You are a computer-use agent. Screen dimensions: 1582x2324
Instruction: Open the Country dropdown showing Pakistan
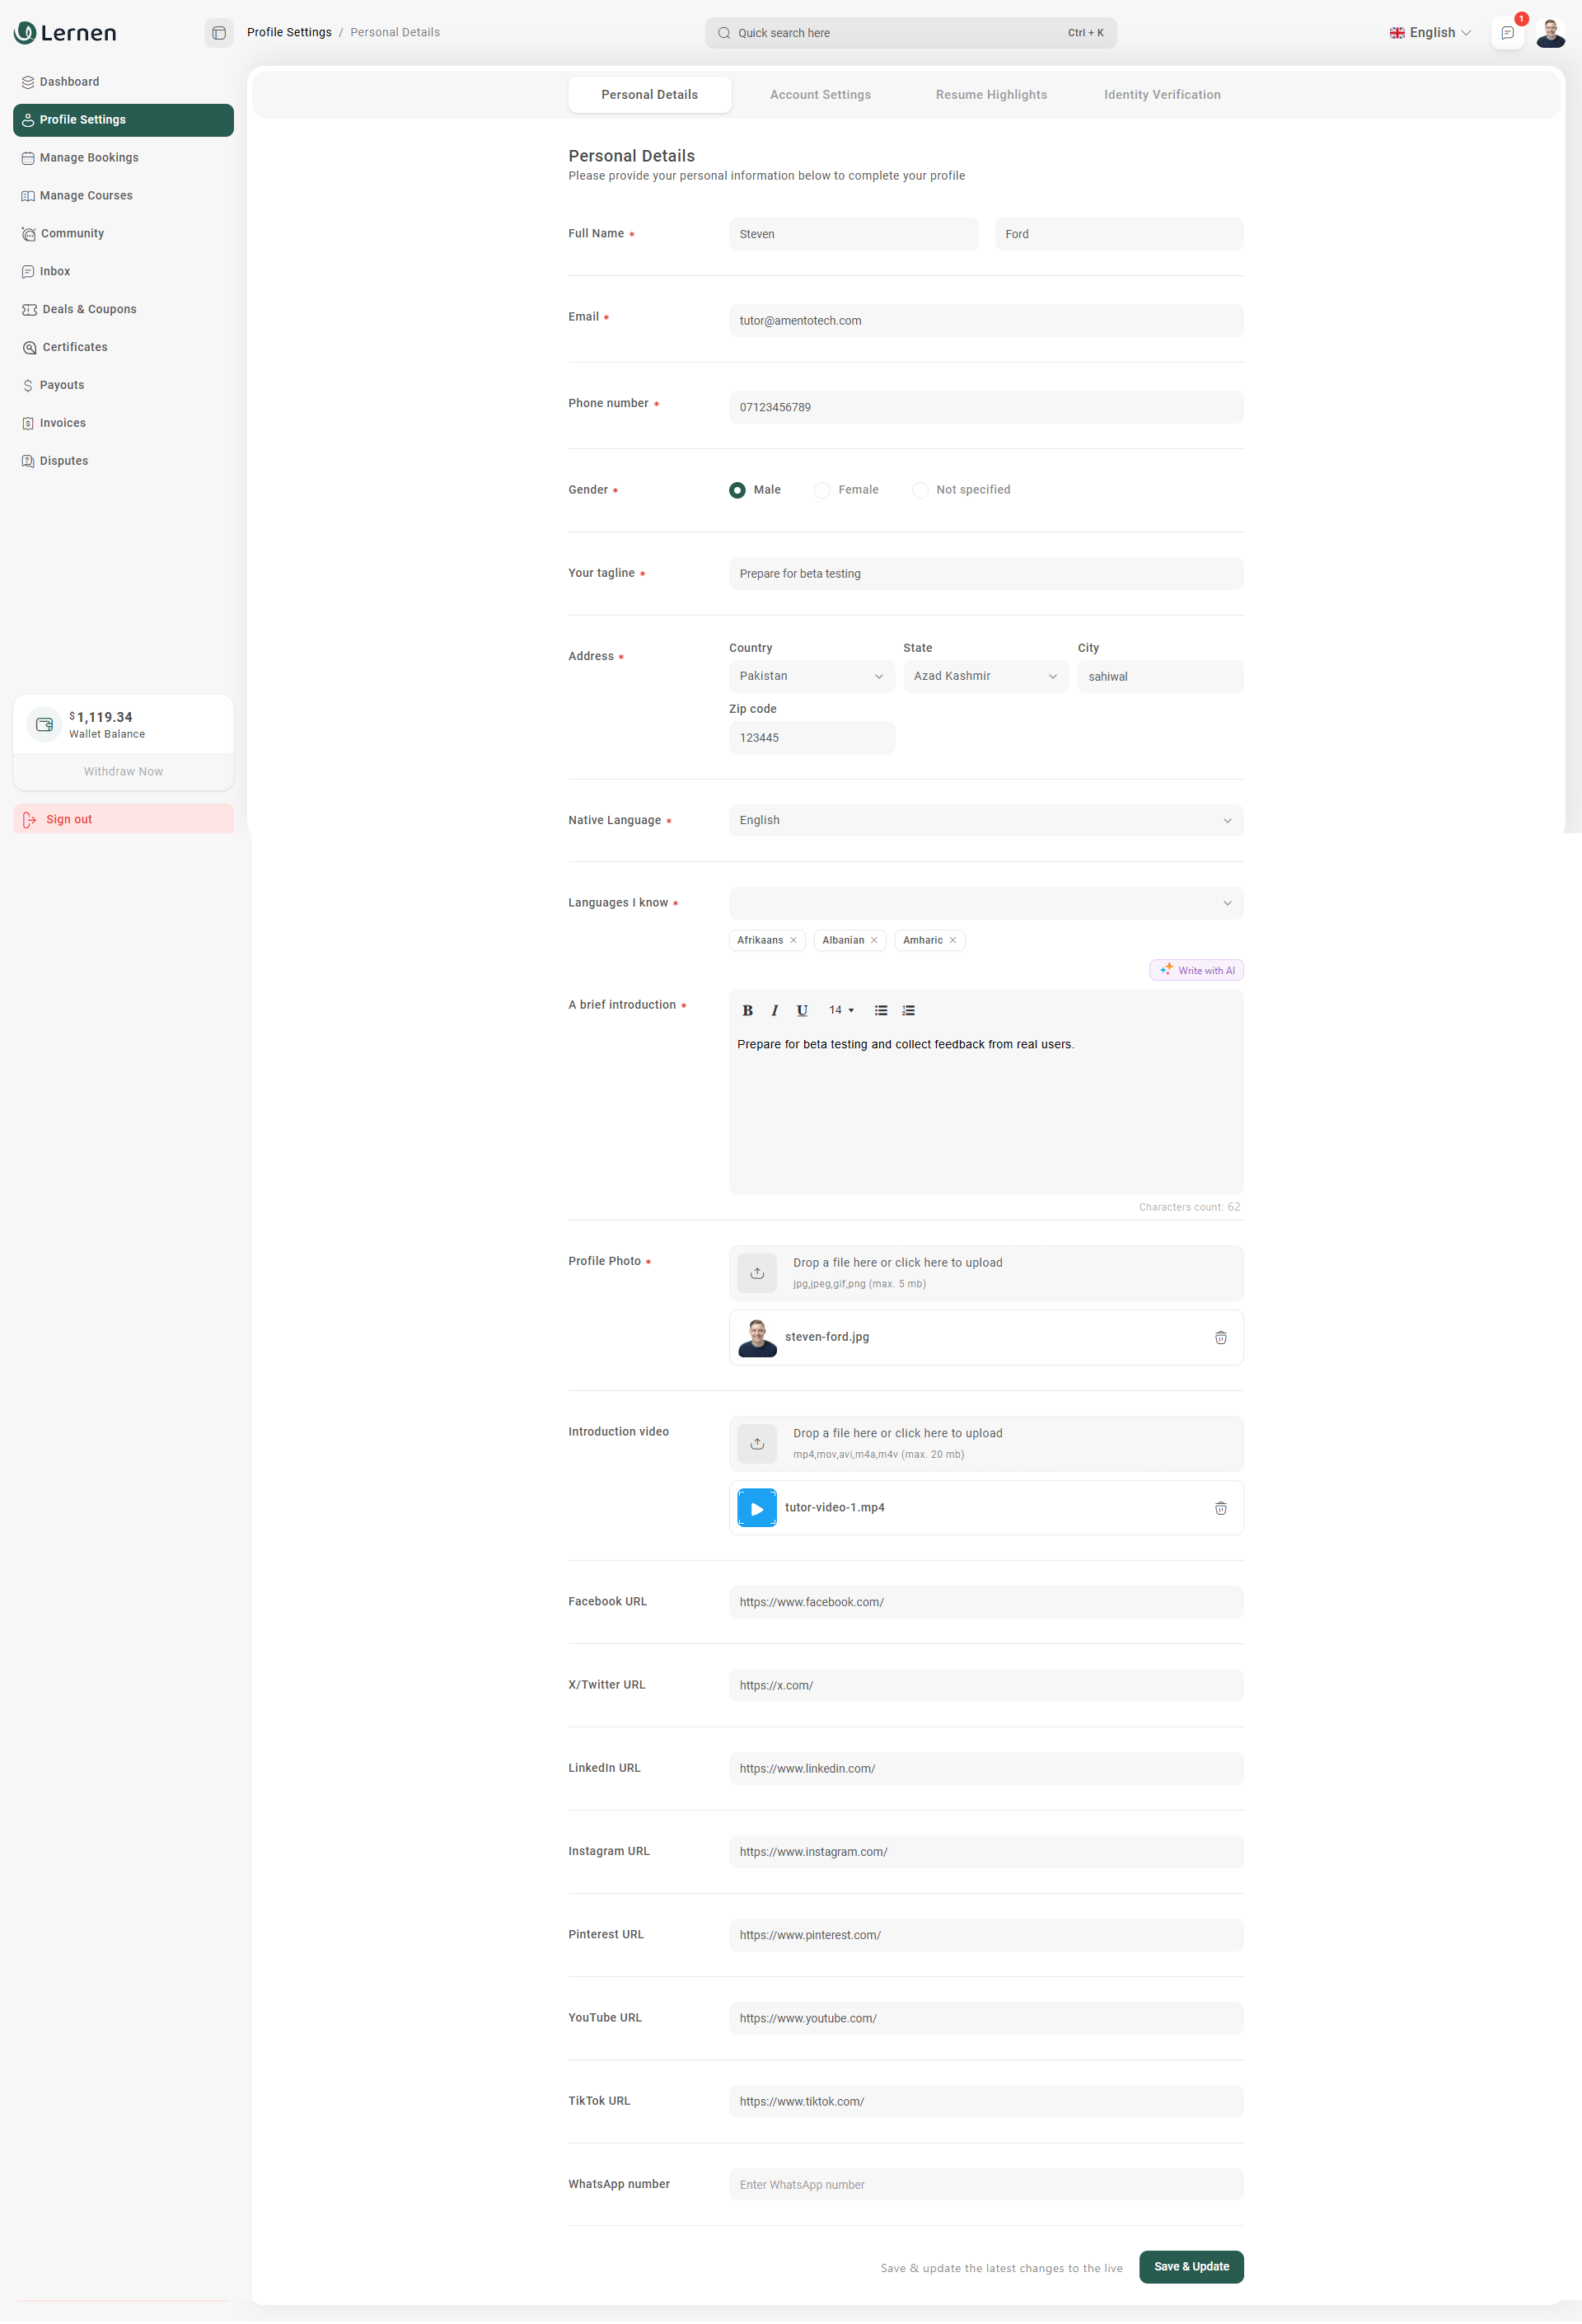tap(811, 676)
